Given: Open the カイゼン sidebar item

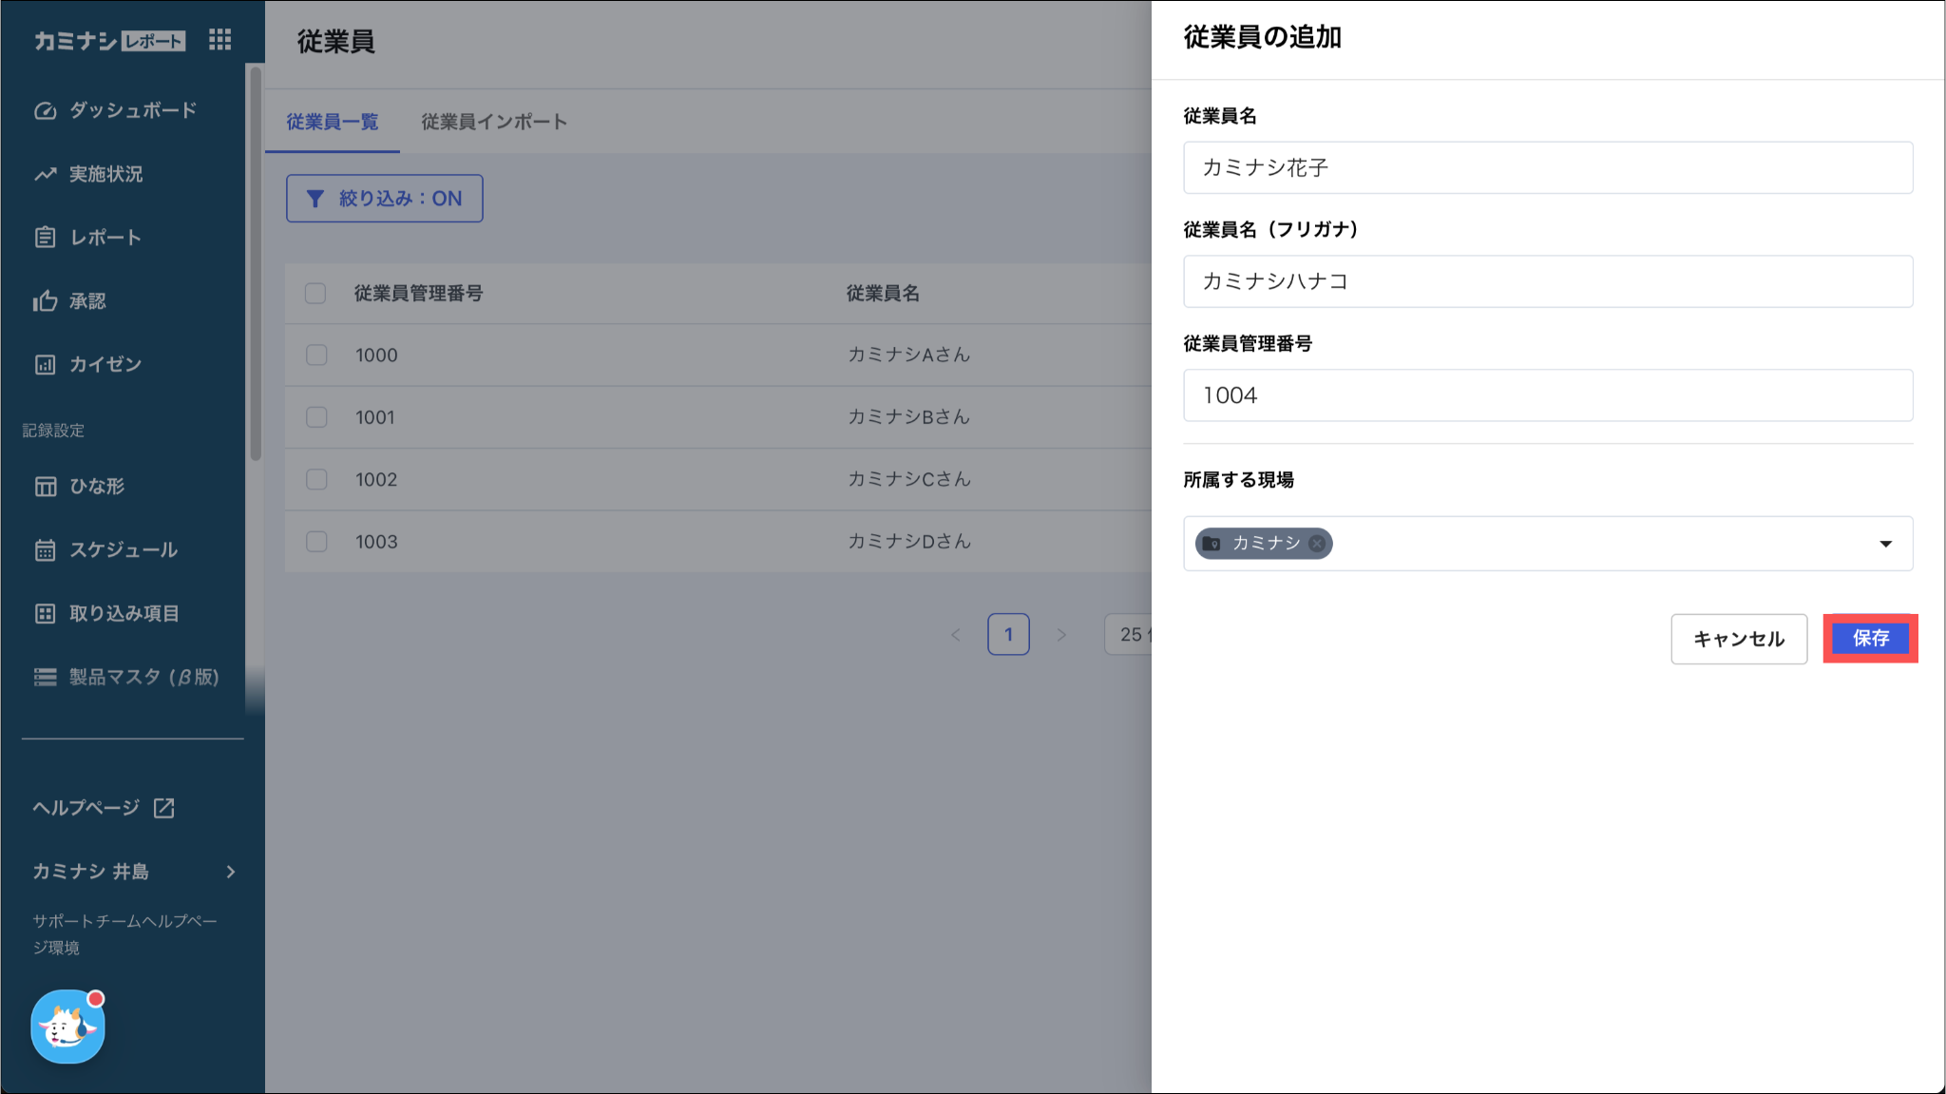Looking at the screenshot, I should pos(105,365).
